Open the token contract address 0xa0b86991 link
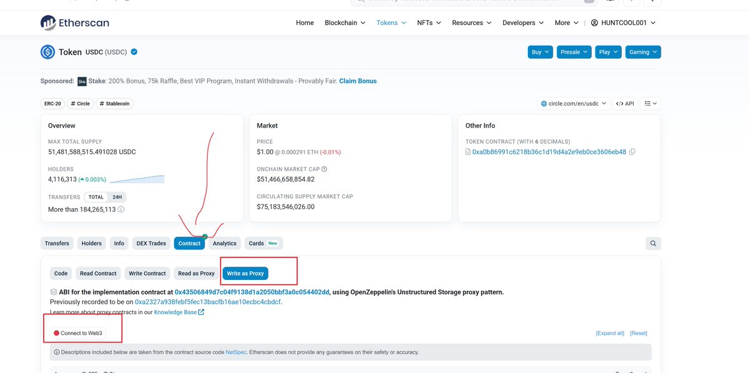This screenshot has width=749, height=373. [549, 152]
